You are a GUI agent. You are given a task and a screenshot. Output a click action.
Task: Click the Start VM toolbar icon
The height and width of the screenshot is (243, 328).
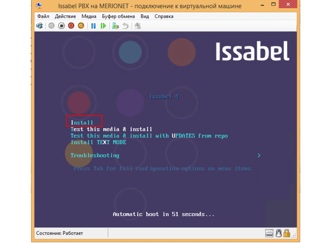coord(52,26)
